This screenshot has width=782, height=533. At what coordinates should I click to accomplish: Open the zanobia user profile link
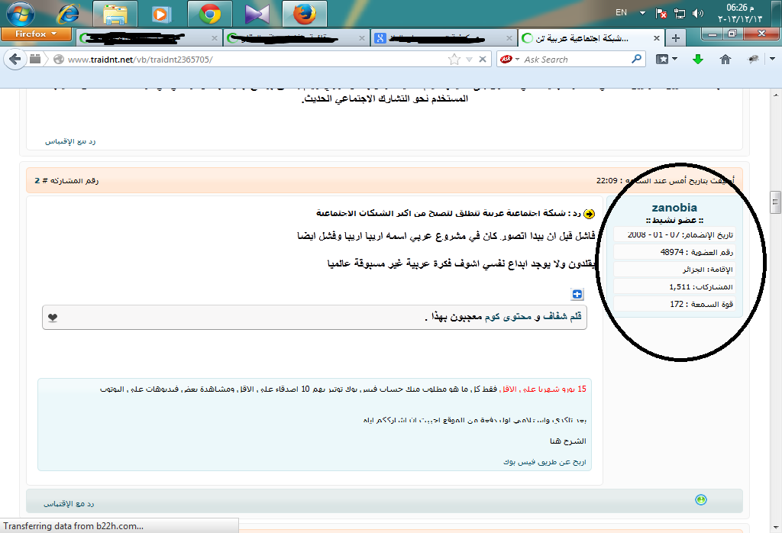tap(674, 208)
